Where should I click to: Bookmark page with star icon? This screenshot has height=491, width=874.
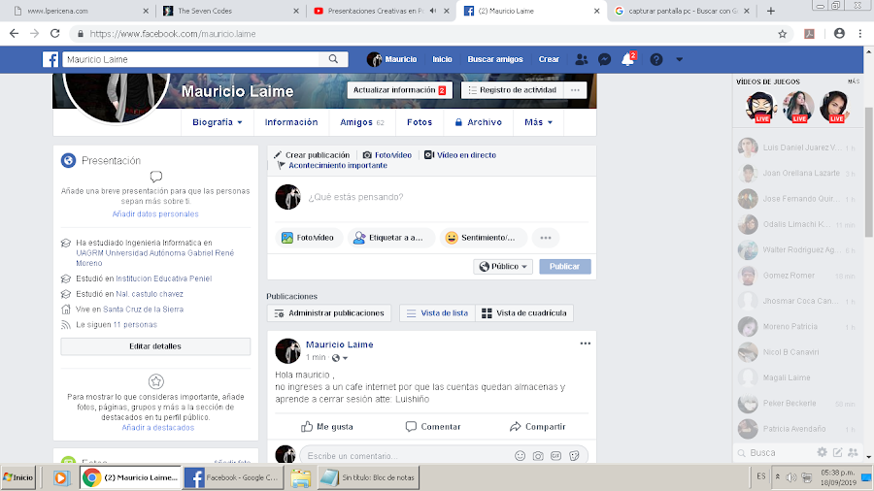783,34
